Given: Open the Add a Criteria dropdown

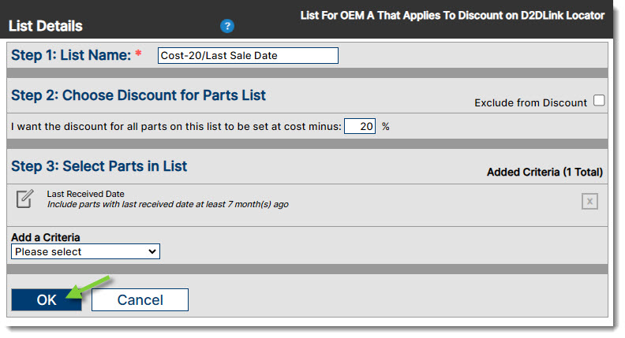Looking at the screenshot, I should [x=86, y=251].
